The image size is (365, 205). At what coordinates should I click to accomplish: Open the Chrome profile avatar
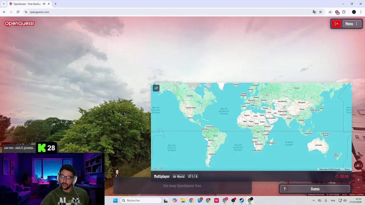point(354,12)
